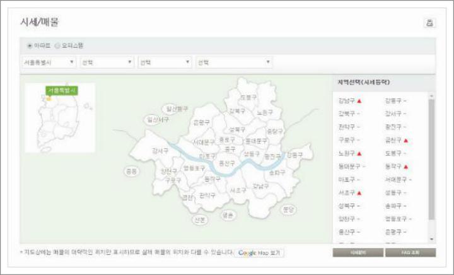This screenshot has height=275, width=454.
Task: Open the 서울특별시 city dropdown
Action: tap(49, 62)
